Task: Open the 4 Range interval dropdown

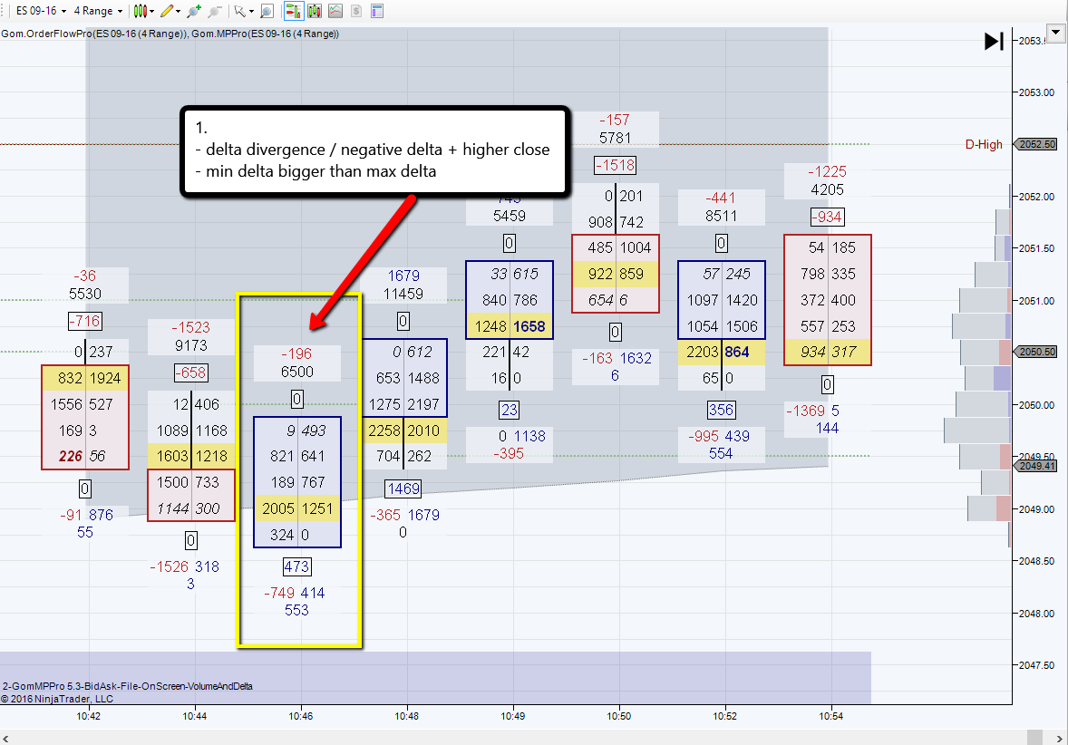Action: click(x=98, y=11)
